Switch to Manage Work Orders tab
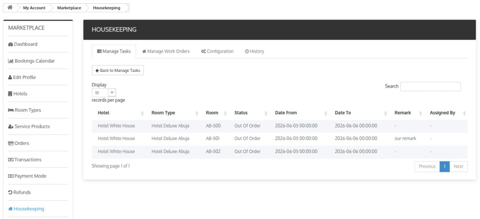480x219 pixels. (x=166, y=51)
